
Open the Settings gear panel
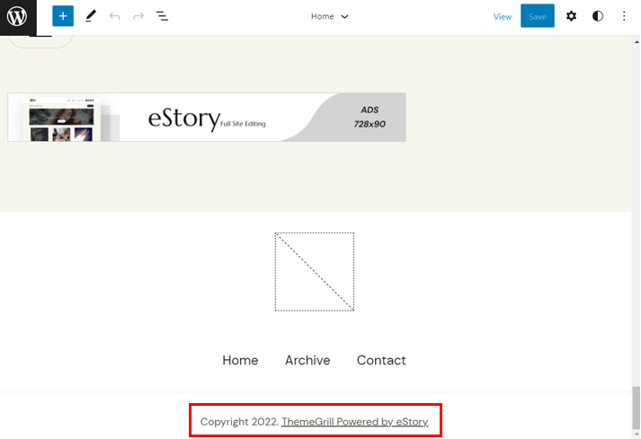click(x=571, y=16)
